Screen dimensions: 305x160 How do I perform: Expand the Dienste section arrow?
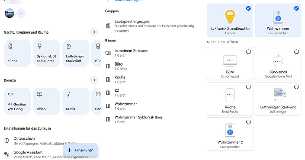tap(94, 80)
